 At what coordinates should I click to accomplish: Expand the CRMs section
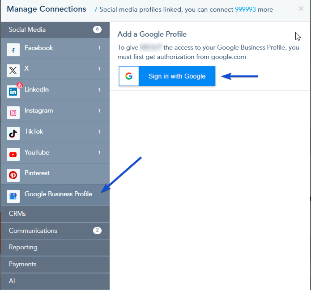coord(55,214)
